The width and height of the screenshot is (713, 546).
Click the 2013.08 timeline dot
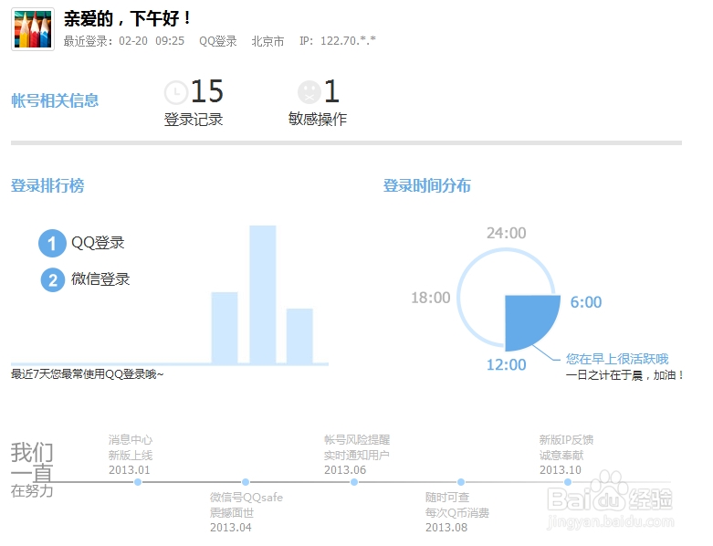tap(461, 482)
